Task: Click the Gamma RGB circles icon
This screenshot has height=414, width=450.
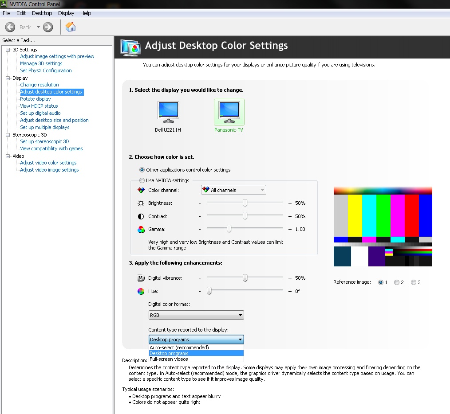Action: 141,229
